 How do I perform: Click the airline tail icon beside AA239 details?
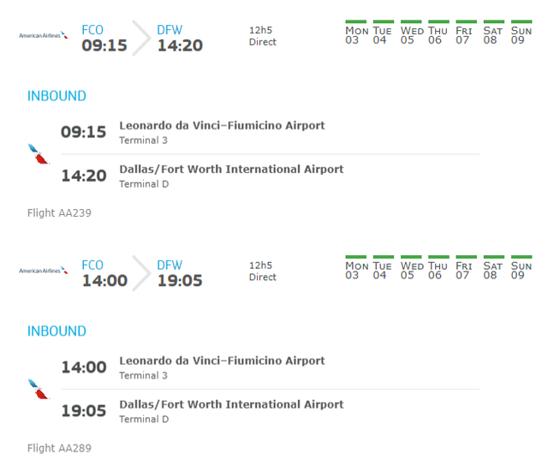point(39,154)
